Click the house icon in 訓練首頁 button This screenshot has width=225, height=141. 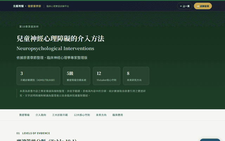pyautogui.click(x=198, y=6)
